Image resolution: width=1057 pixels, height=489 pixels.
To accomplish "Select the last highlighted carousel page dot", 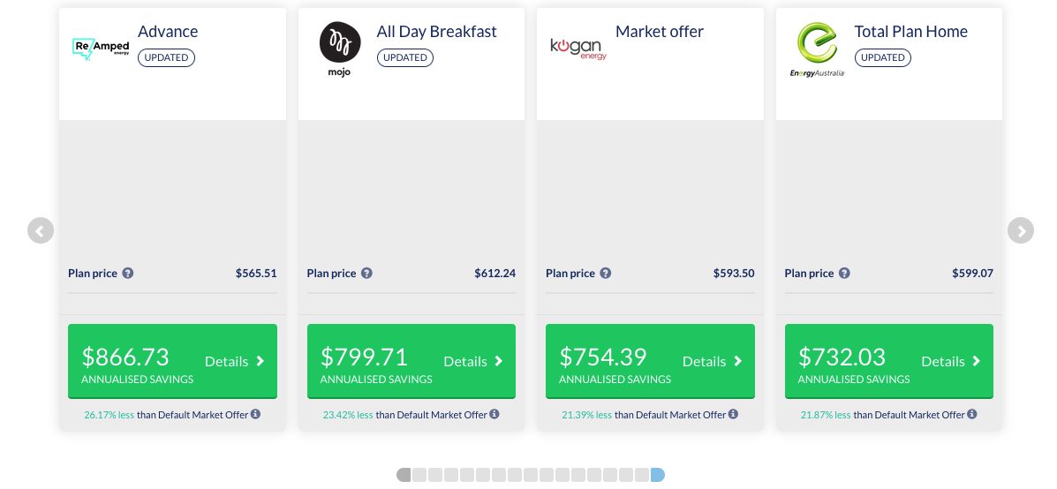I will (x=658, y=475).
